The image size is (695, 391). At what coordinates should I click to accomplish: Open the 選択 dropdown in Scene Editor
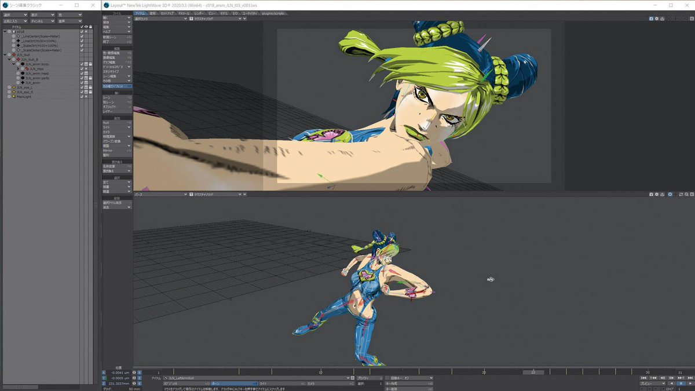pos(16,15)
